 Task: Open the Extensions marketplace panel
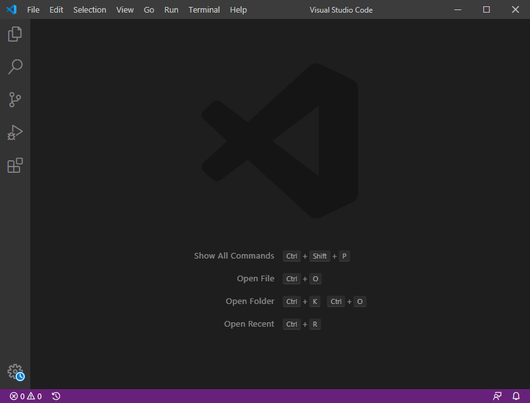coord(15,165)
